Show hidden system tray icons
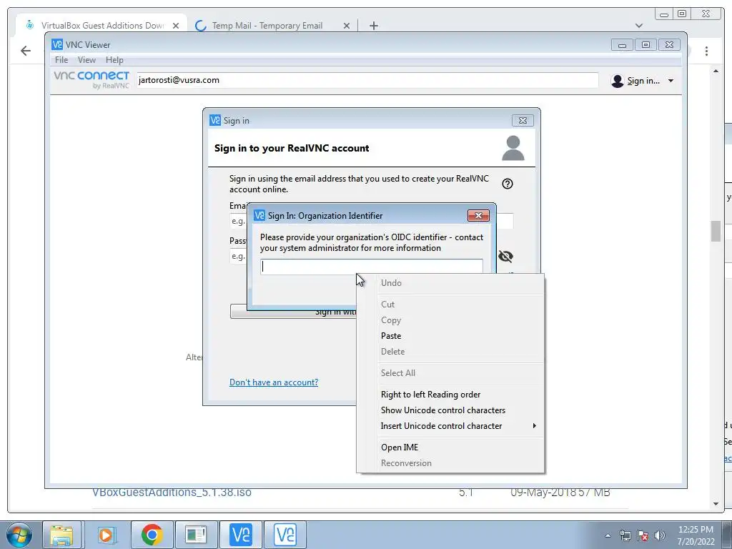 (x=608, y=535)
